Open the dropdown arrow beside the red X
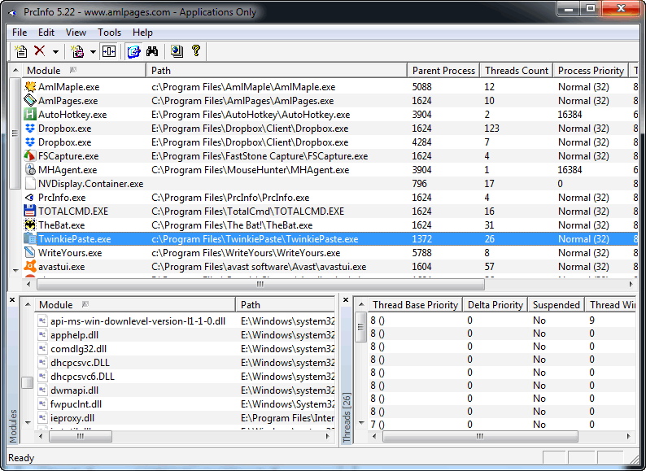The height and width of the screenshot is (471, 646). click(55, 52)
